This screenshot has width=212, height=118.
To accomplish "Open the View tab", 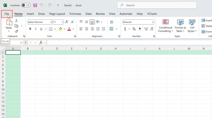I will pyautogui.click(x=112, y=14).
